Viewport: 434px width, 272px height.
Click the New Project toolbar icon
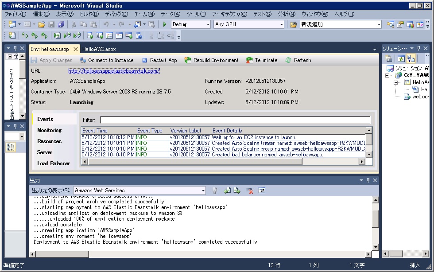[12, 24]
